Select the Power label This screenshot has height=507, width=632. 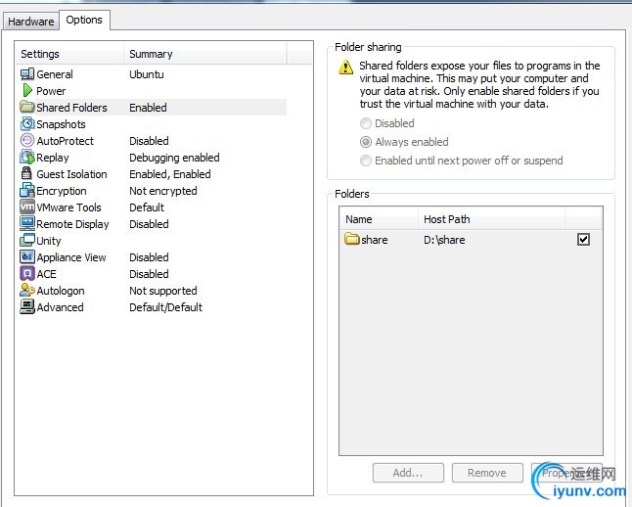point(51,91)
